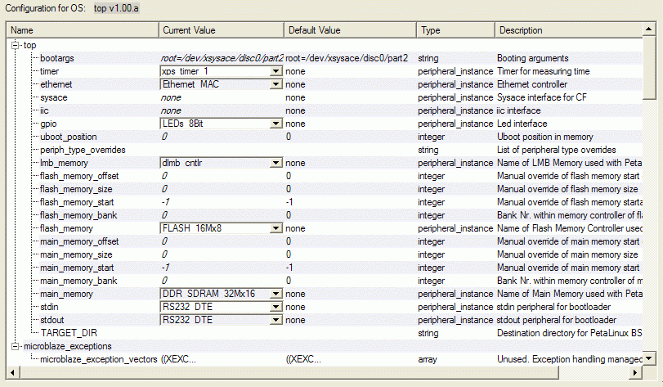663x387 pixels.
Task: Open the stdout RS232 DTE dropdown
Action: click(276, 320)
